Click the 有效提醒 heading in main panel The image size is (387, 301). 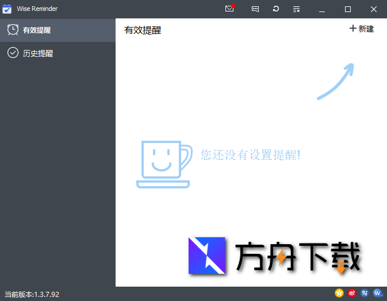pyautogui.click(x=143, y=30)
